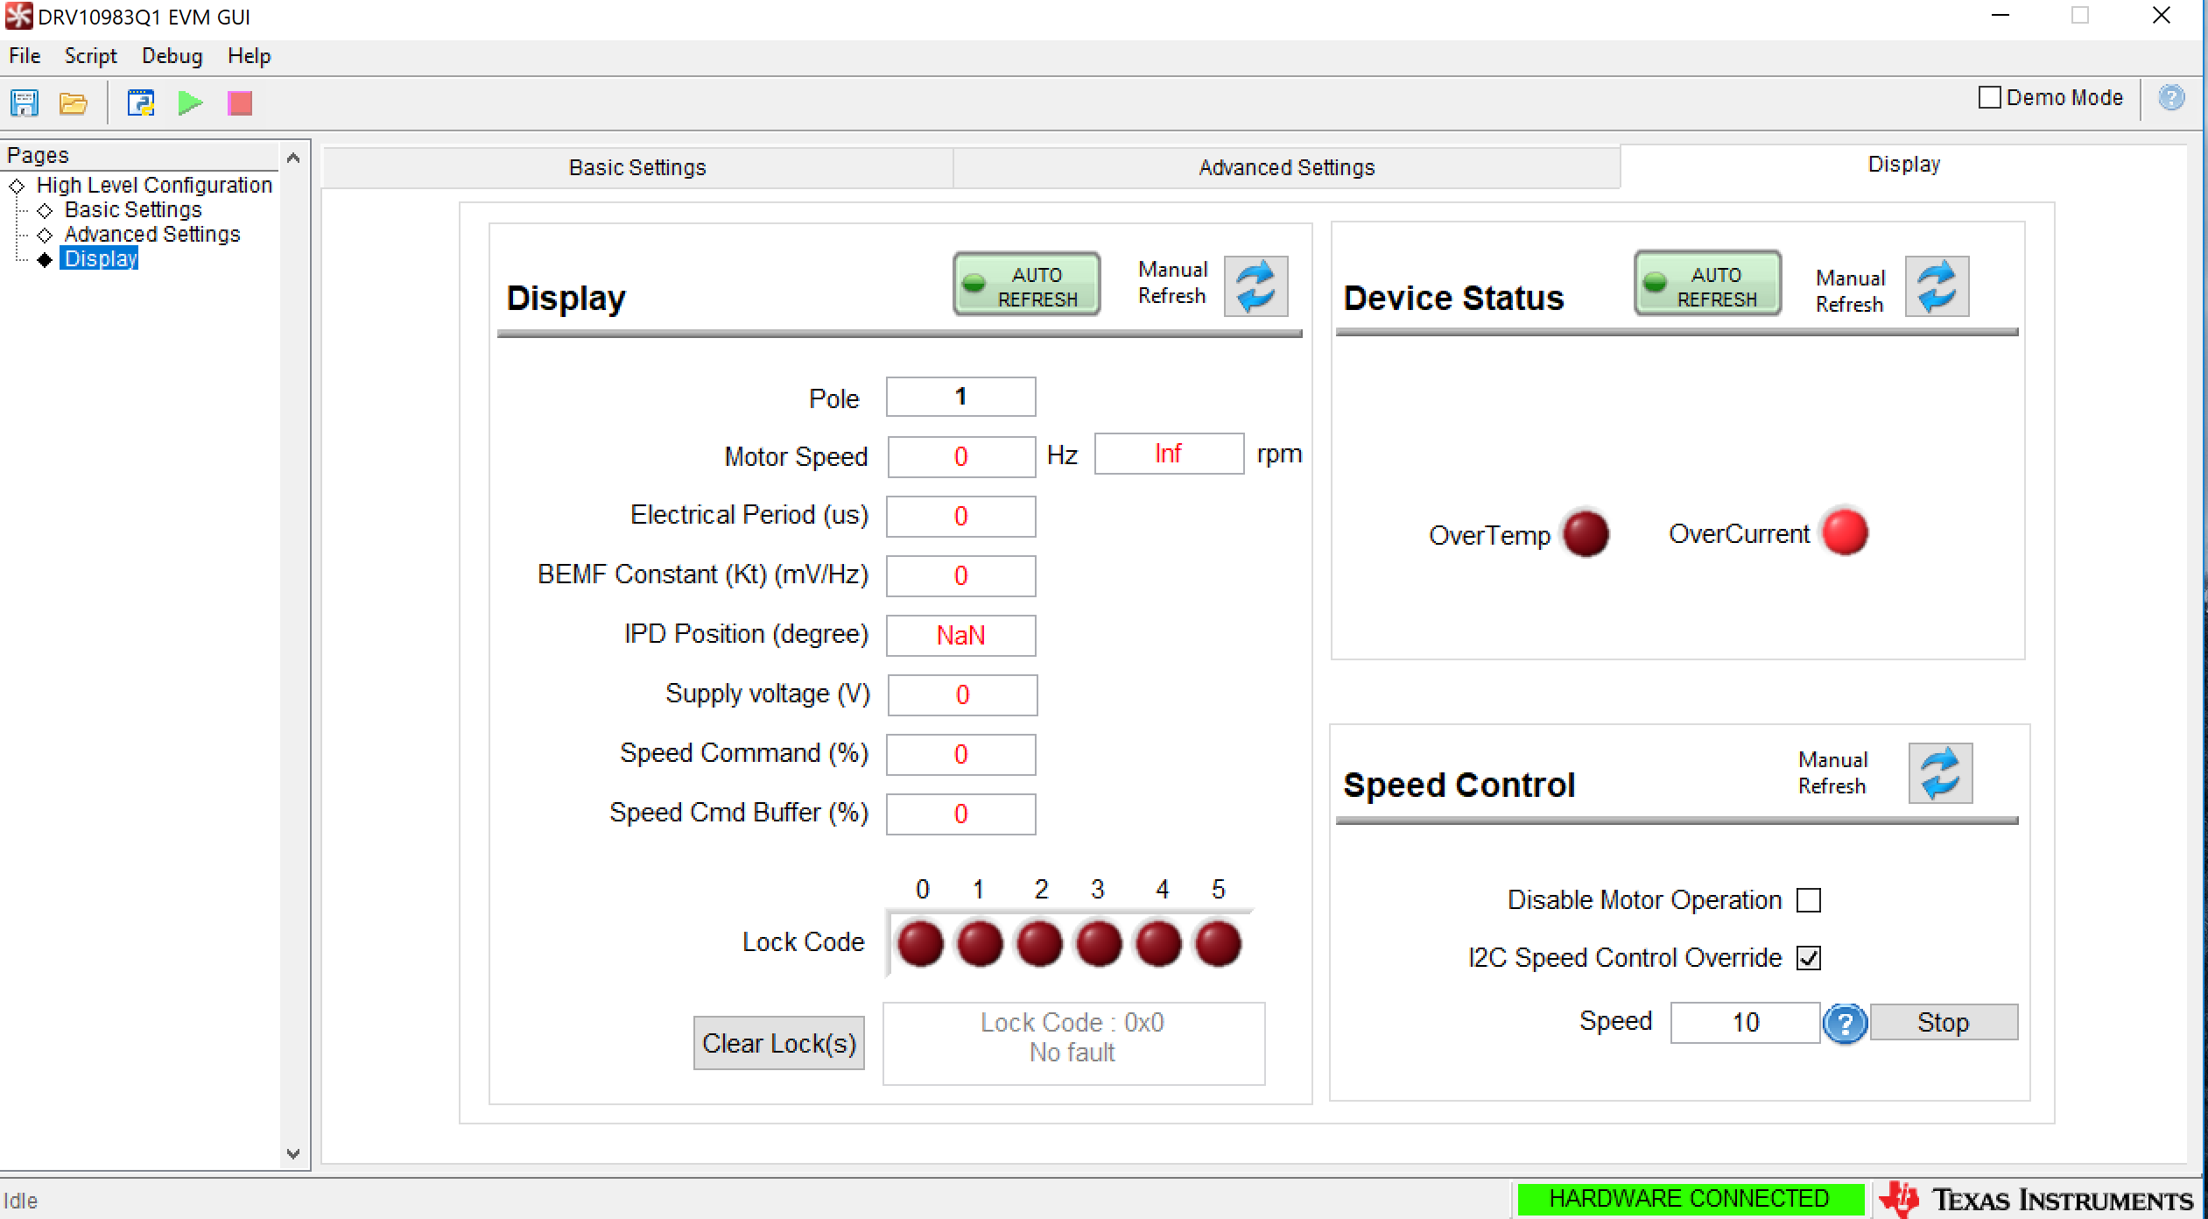Click Lock Code indicator 5

click(1218, 943)
